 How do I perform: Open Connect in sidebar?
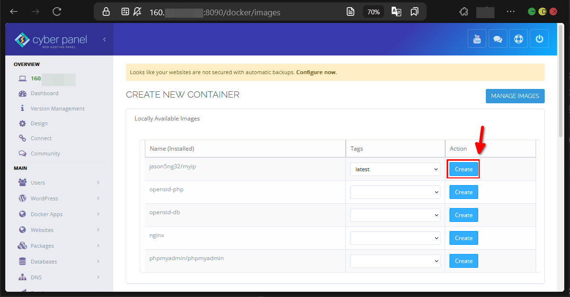point(41,139)
